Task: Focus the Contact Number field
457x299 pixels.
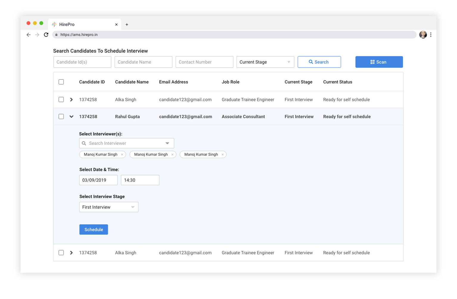Action: coord(204,62)
